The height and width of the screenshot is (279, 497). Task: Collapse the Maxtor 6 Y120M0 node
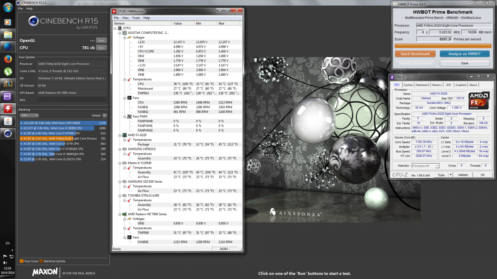pos(120,163)
